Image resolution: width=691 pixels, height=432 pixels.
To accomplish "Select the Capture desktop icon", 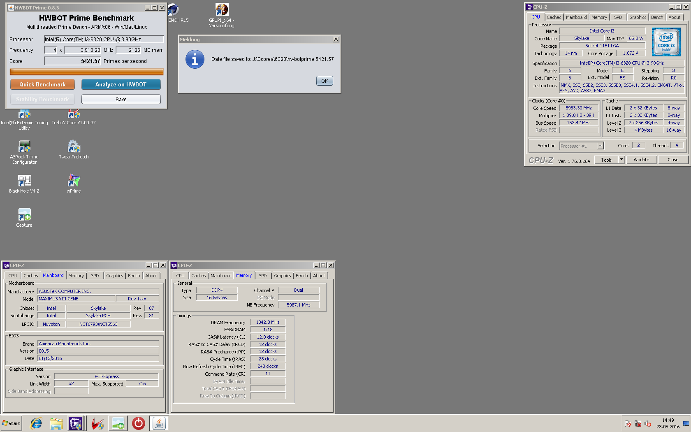I will click(24, 218).
